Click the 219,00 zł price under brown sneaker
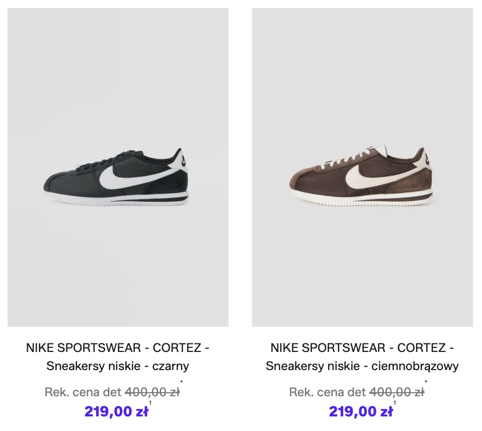The width and height of the screenshot is (482, 431). click(361, 412)
